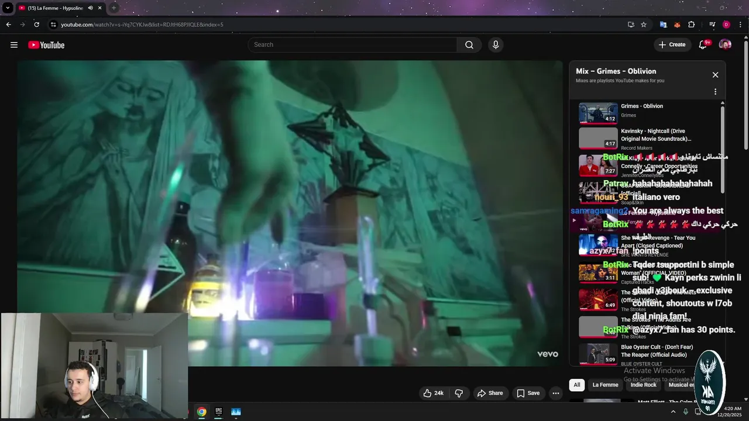The image size is (749, 421).
Task: Open the 7:27 Jennifer Connelly thumbnail
Action: click(598, 165)
